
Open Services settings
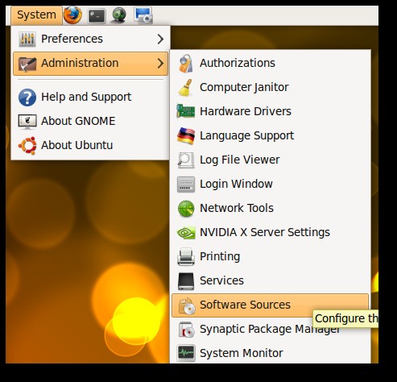click(x=270, y=281)
